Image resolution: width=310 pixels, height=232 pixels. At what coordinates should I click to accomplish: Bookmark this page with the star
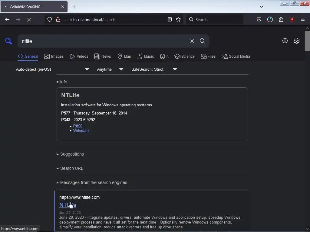178,20
